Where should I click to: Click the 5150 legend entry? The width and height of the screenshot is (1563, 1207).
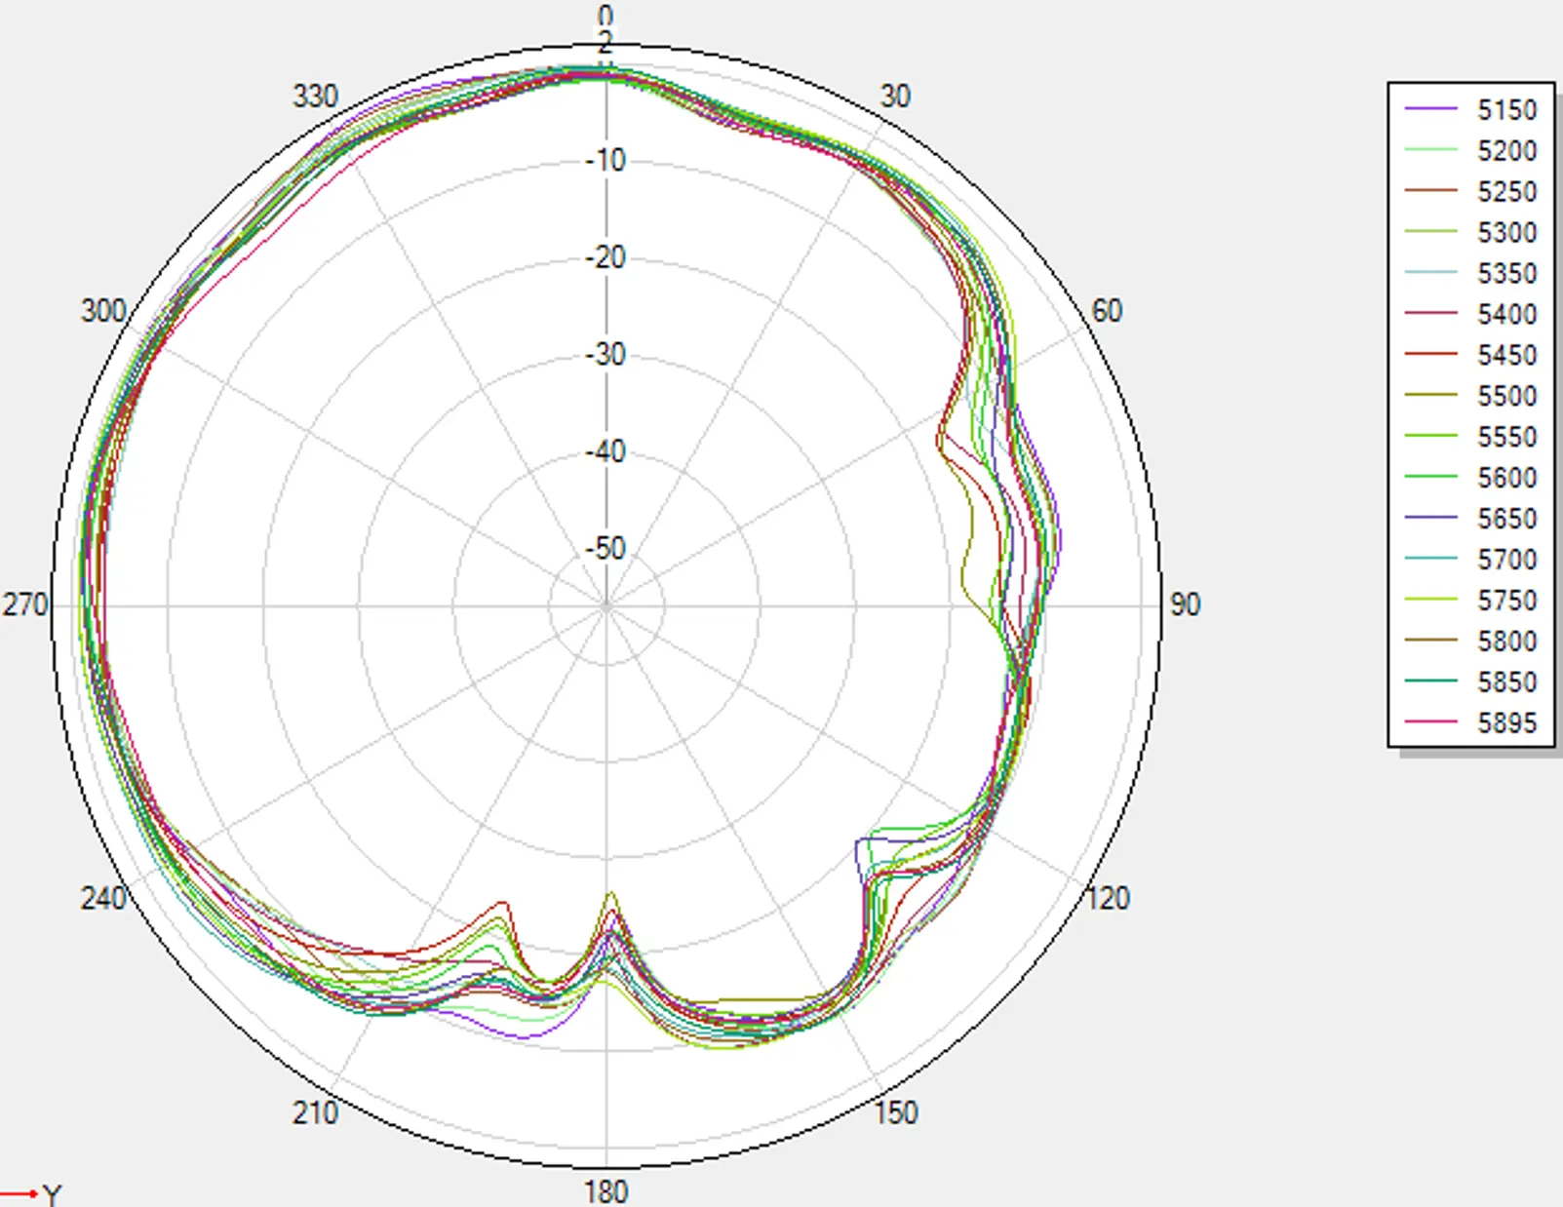(x=1470, y=110)
